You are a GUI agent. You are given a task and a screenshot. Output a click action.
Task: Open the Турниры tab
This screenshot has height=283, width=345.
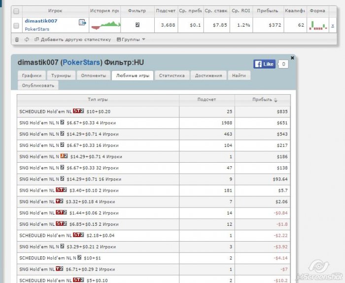(61, 75)
